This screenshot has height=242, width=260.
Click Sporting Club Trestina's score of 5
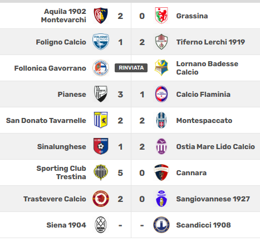(x=120, y=173)
